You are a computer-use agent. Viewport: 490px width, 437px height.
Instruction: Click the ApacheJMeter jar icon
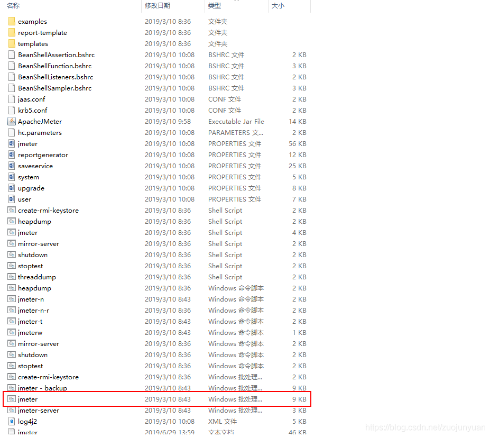point(12,121)
